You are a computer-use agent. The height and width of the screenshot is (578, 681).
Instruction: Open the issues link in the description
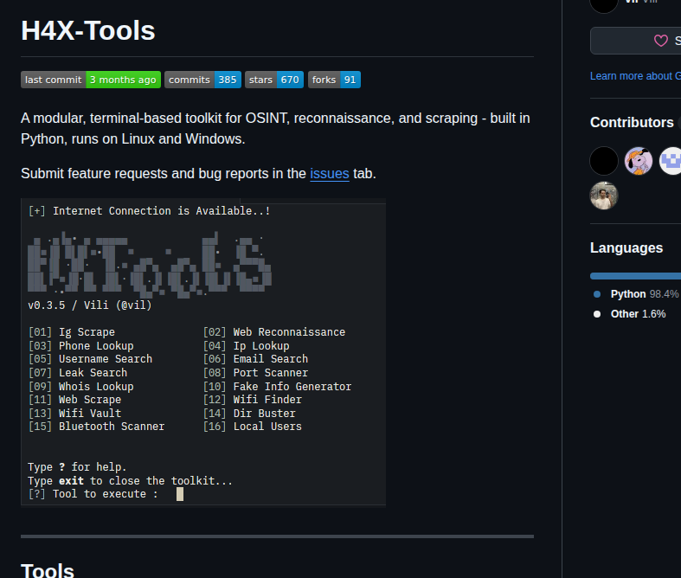tap(329, 174)
